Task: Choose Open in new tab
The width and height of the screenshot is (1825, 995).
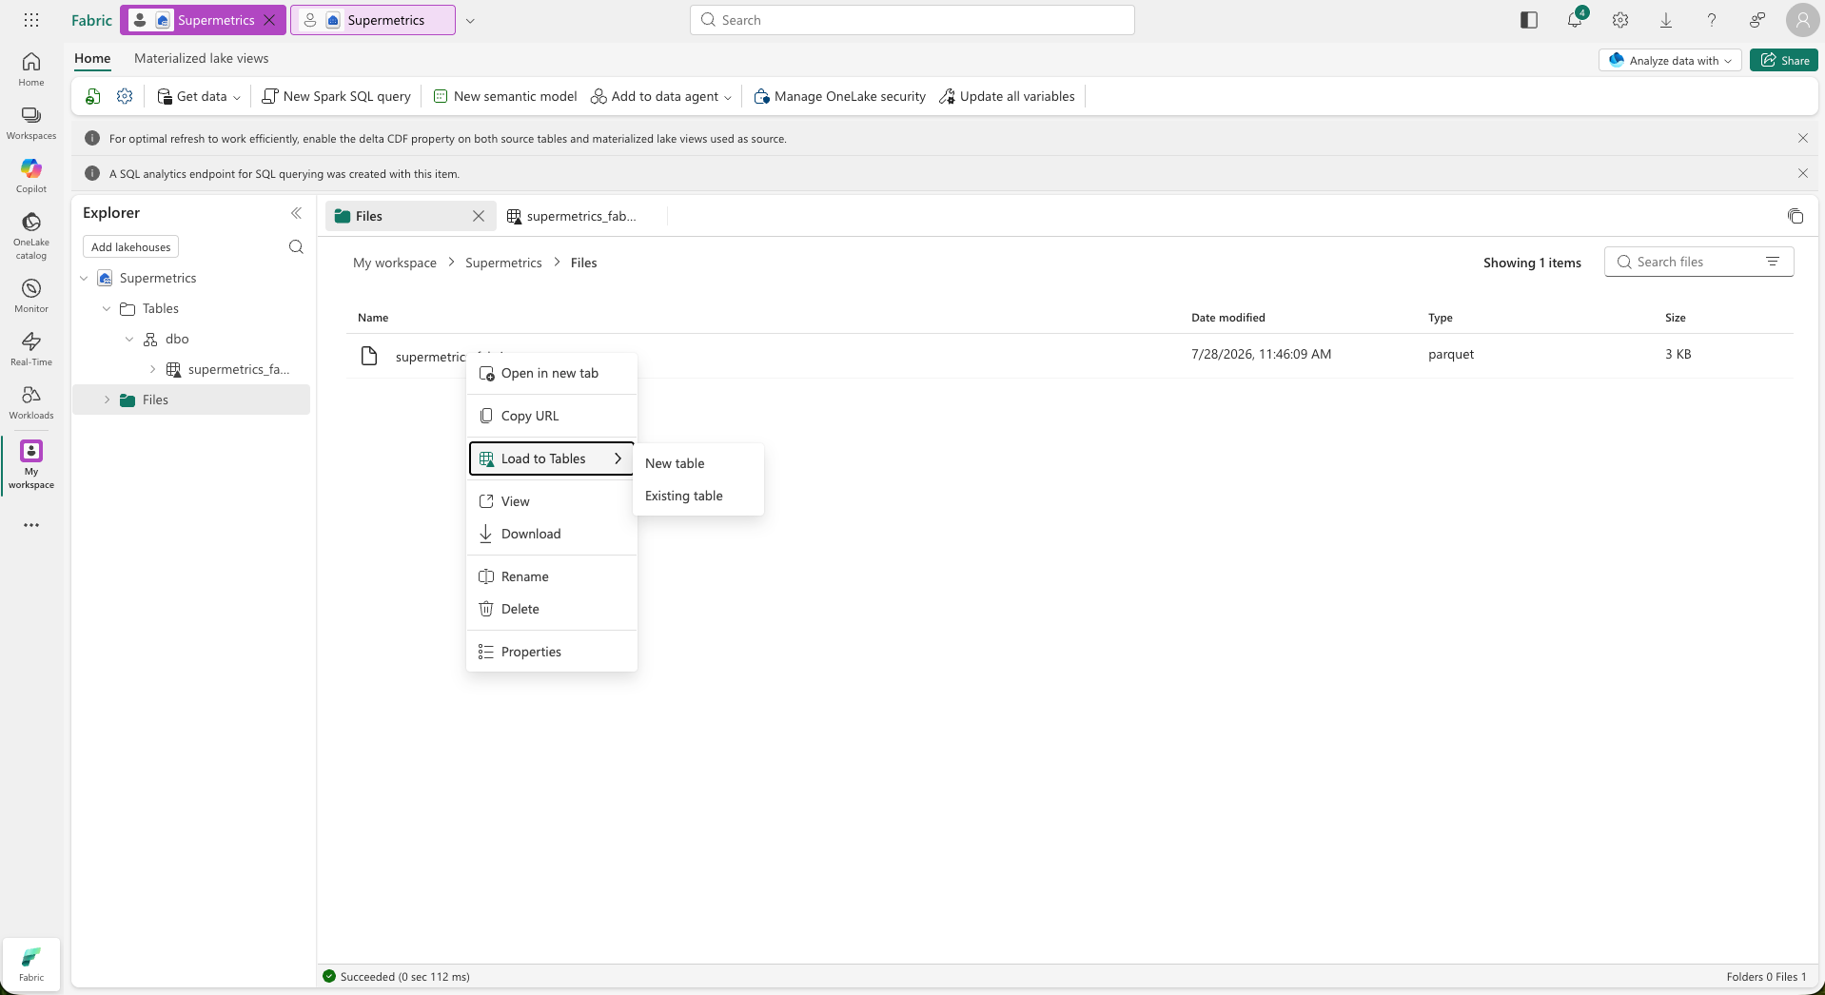Action: (x=552, y=373)
